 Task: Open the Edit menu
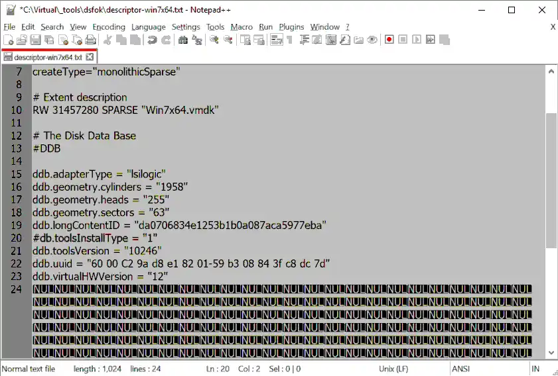[x=28, y=27]
